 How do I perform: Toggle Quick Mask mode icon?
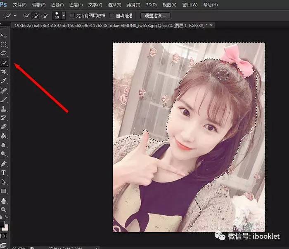[4, 236]
